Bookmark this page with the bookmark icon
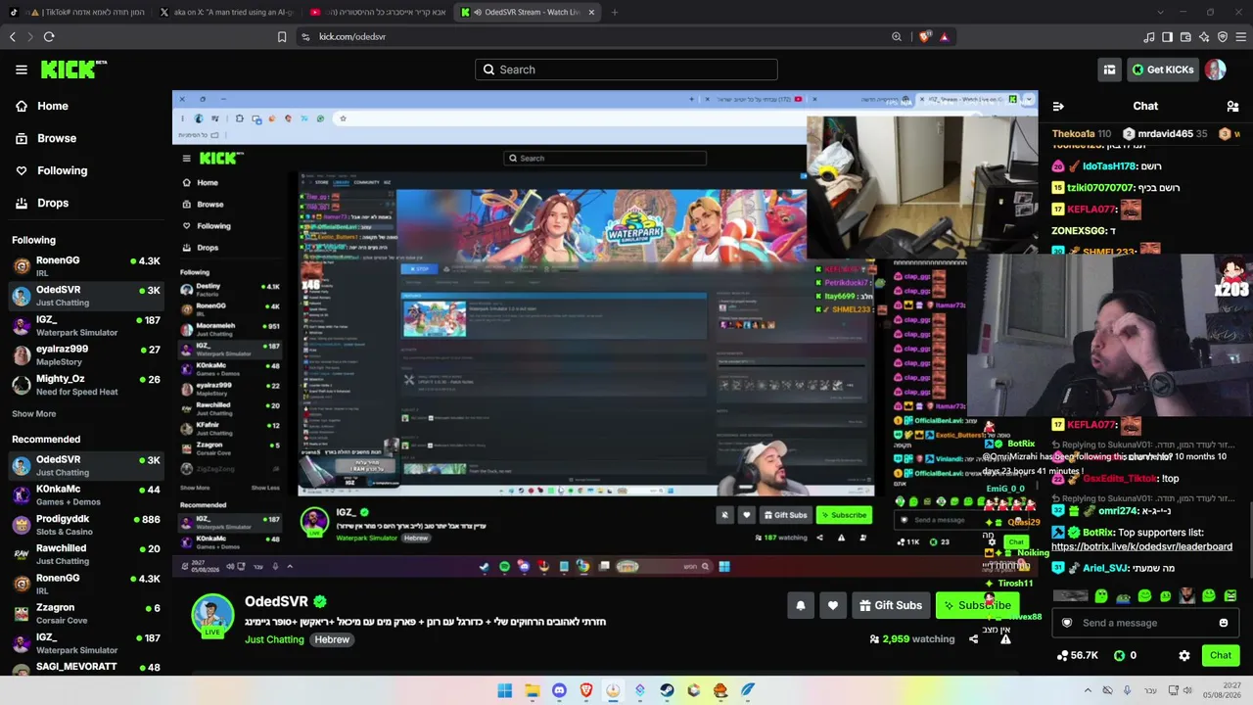This screenshot has width=1253, height=705. [x=282, y=36]
